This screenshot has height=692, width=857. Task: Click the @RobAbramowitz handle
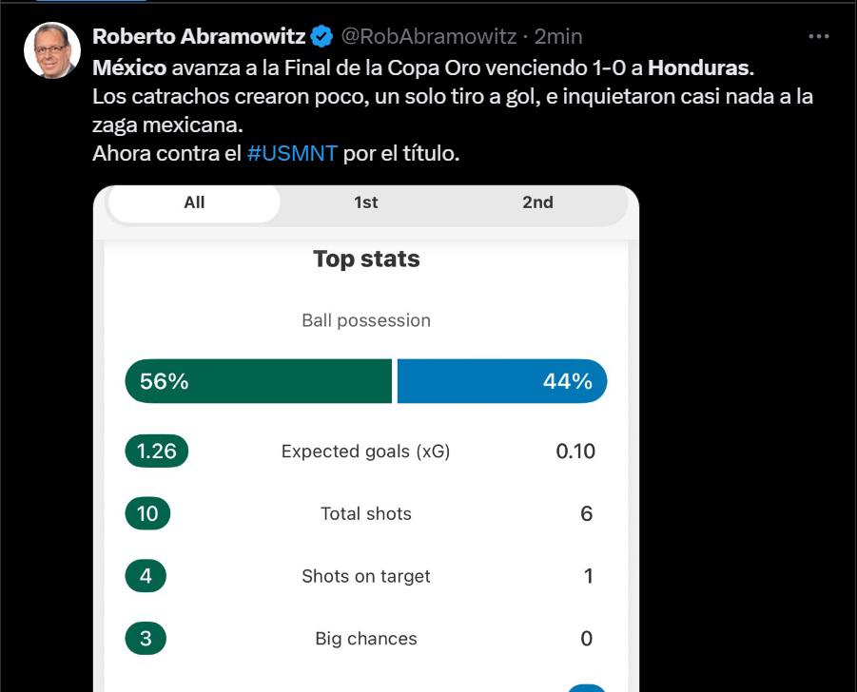click(429, 37)
